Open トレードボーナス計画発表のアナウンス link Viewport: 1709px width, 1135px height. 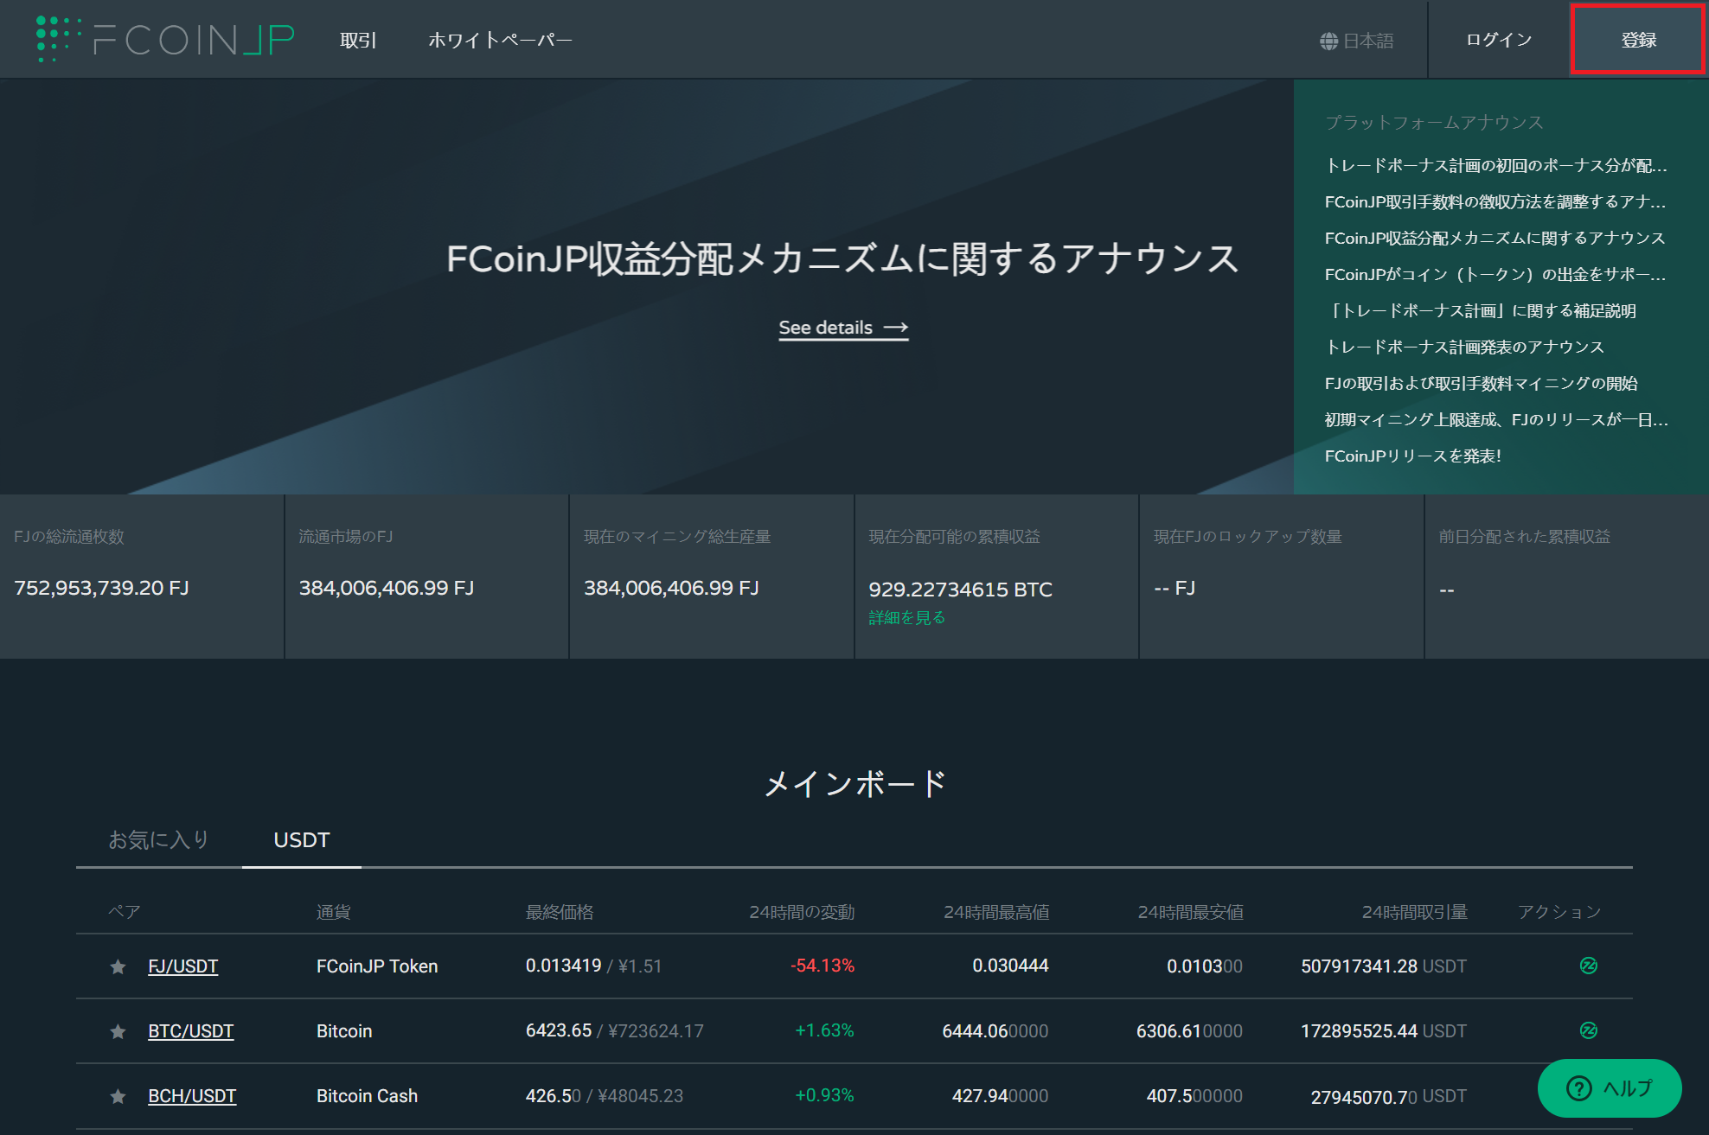(x=1464, y=347)
